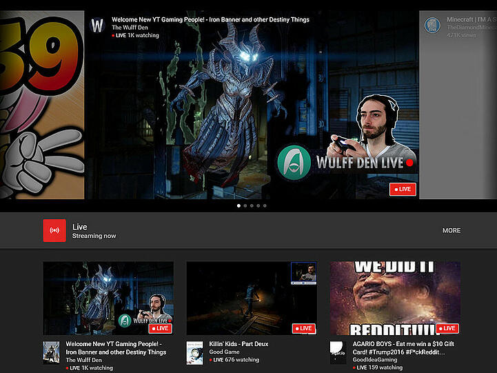The width and height of the screenshot is (497, 373).
Task: Select the second carousel page dot
Action: 245,205
